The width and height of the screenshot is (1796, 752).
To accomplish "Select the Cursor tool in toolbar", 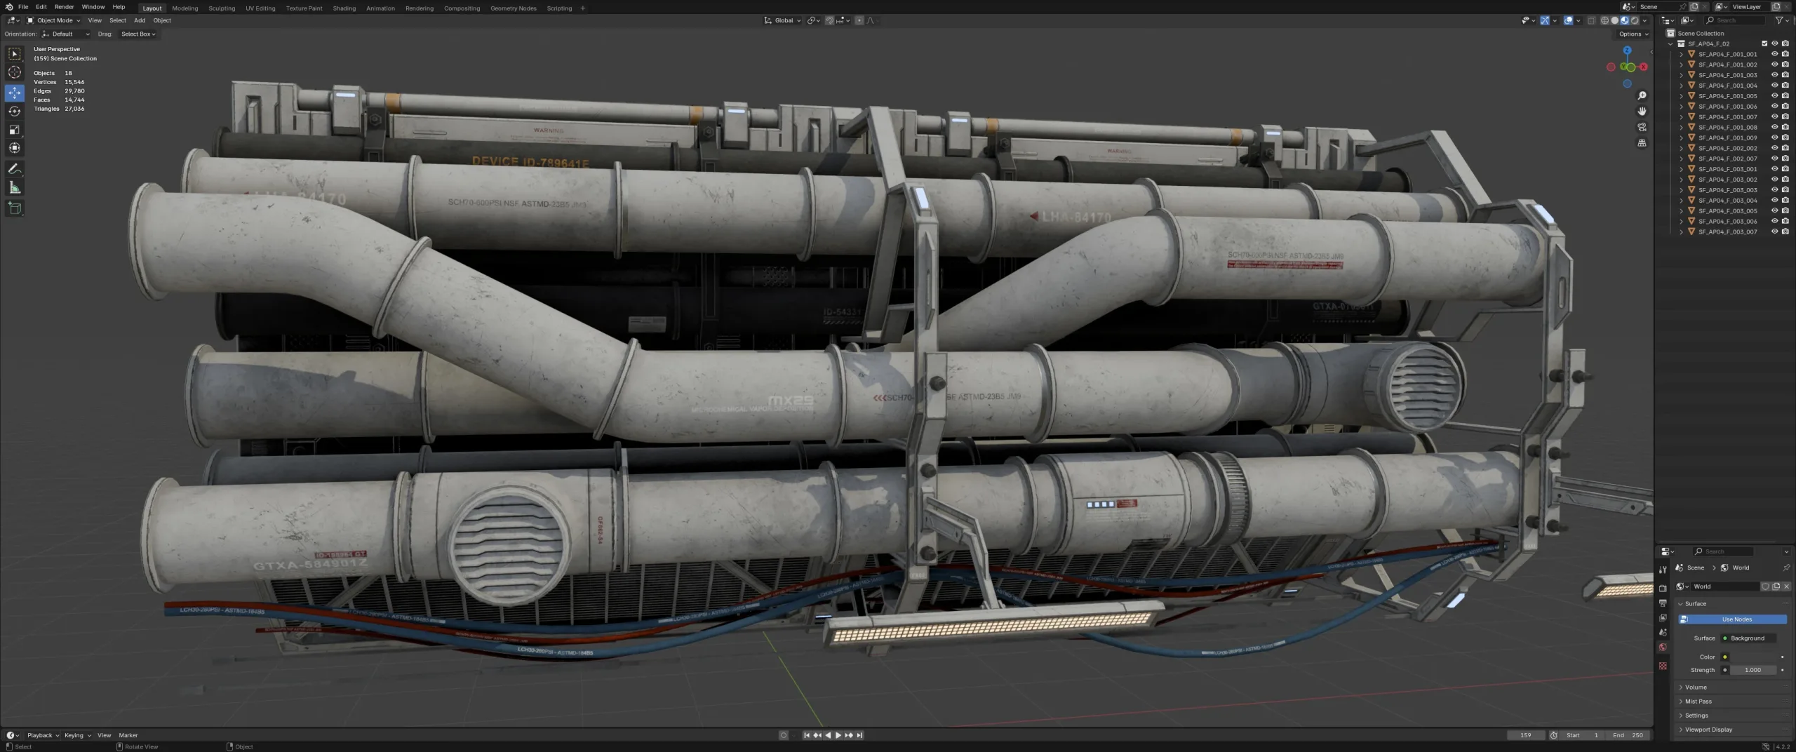I will point(14,72).
